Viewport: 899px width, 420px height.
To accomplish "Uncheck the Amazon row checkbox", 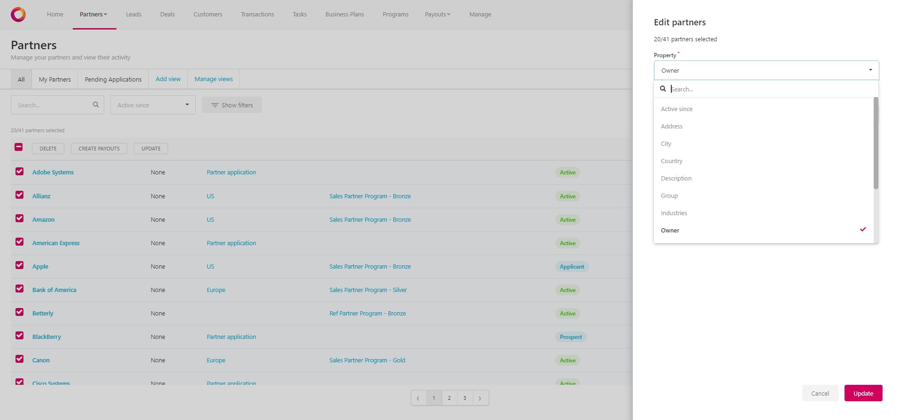I will 19,218.
